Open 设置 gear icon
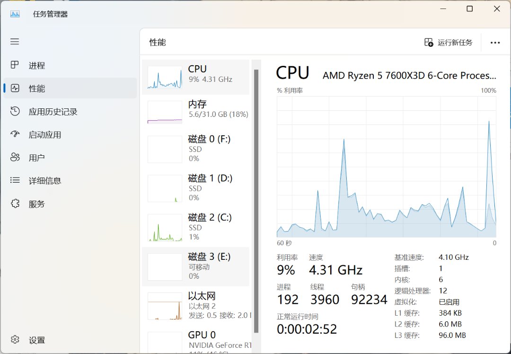511x354 pixels. click(15, 340)
